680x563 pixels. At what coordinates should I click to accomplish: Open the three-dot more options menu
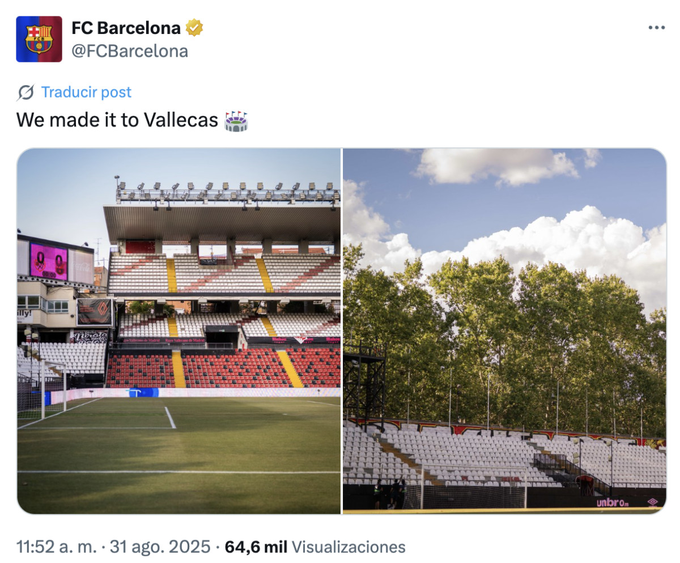coord(656,27)
